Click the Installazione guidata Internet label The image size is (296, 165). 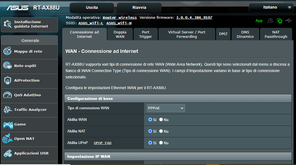click(x=31, y=24)
